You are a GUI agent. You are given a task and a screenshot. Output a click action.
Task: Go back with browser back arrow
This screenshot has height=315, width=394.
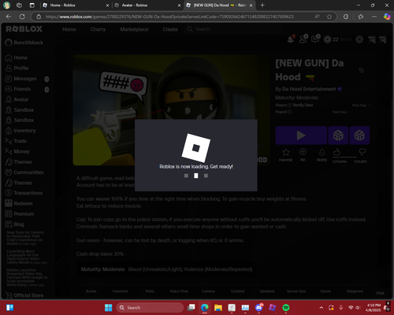9,17
